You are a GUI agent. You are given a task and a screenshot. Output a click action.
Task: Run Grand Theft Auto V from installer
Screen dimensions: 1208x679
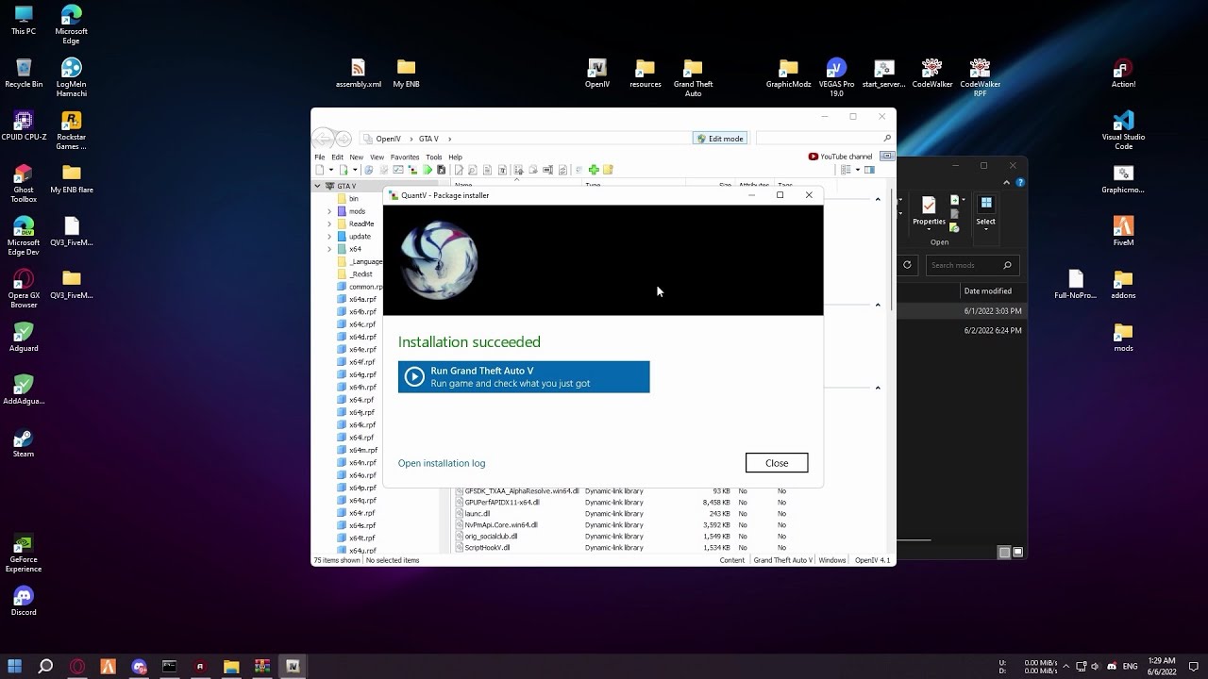pyautogui.click(x=524, y=376)
